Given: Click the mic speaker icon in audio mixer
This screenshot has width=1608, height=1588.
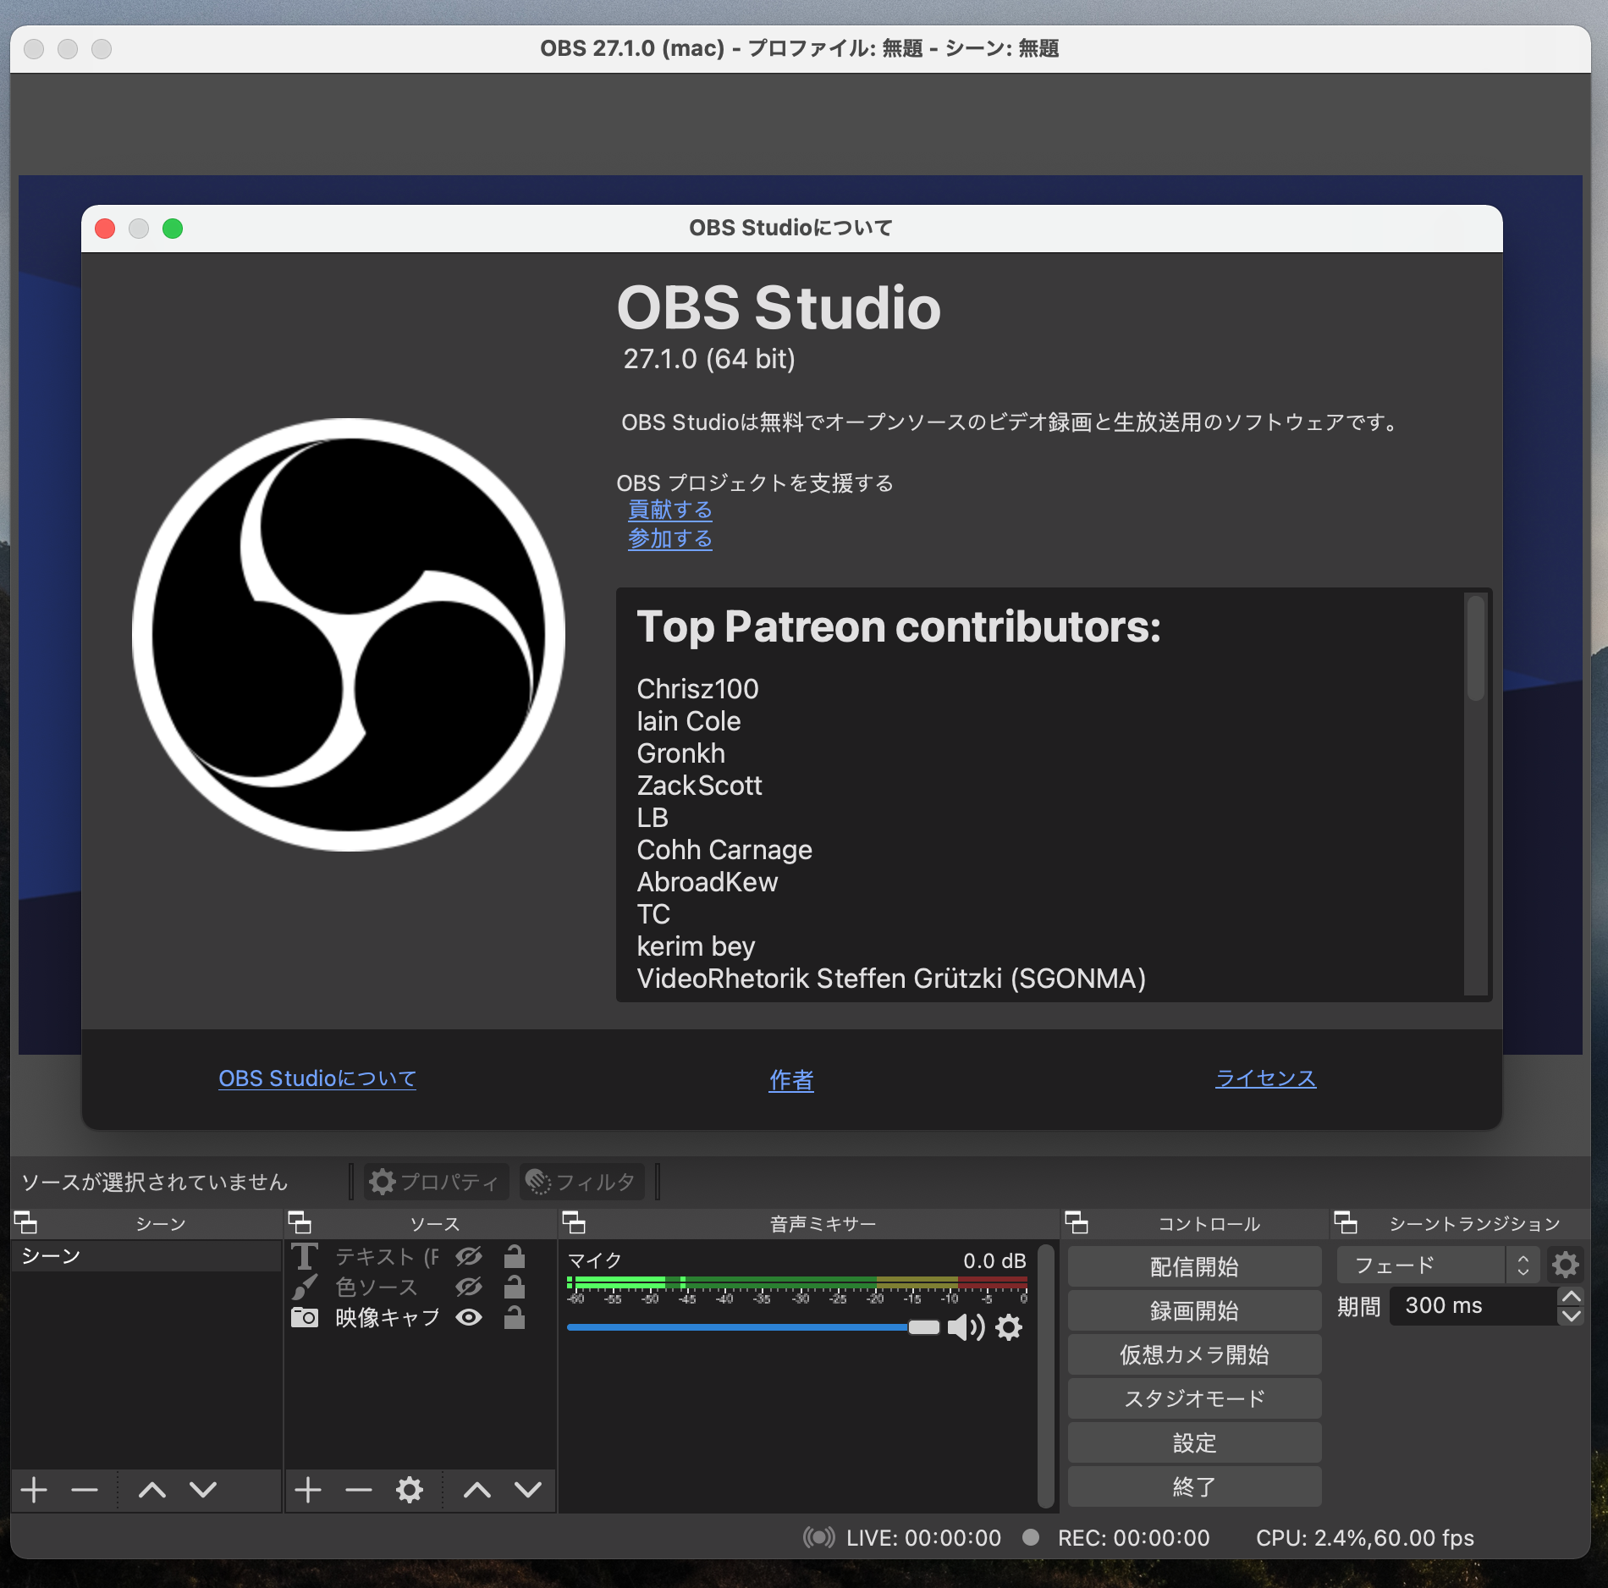Looking at the screenshot, I should [965, 1327].
